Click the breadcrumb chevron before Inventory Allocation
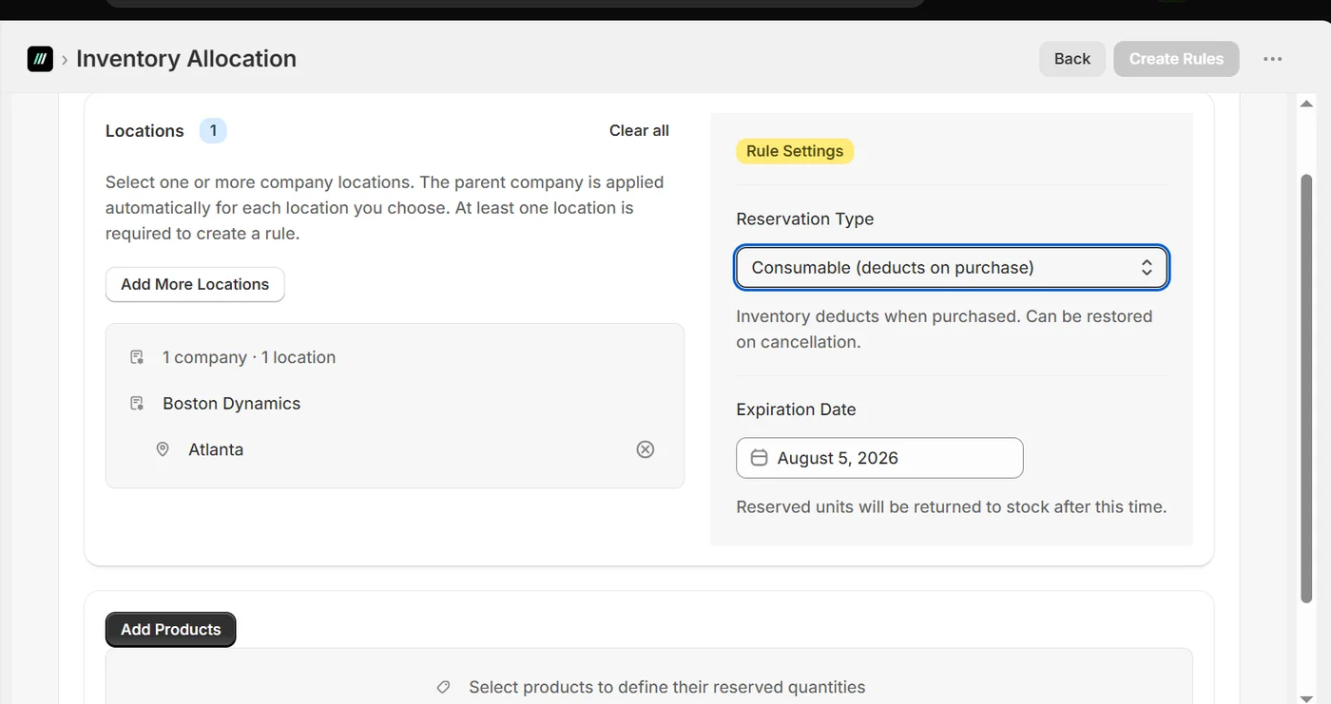This screenshot has height=704, width=1331. point(65,59)
